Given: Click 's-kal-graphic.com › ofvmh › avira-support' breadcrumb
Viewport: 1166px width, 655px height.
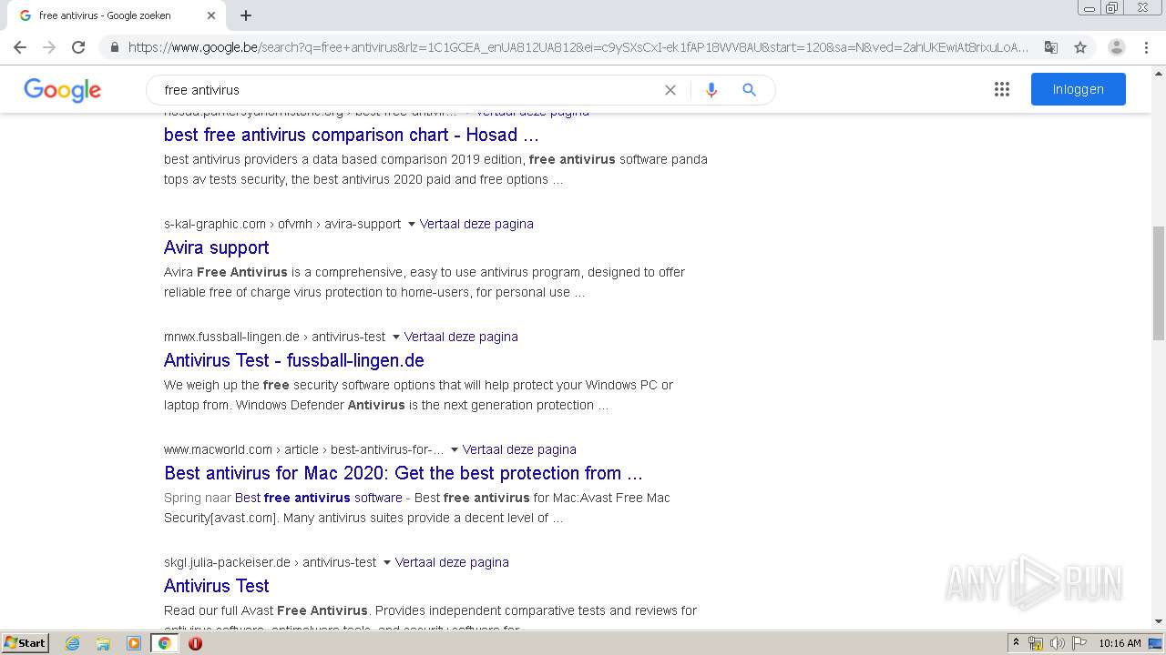Looking at the screenshot, I should pos(282,224).
